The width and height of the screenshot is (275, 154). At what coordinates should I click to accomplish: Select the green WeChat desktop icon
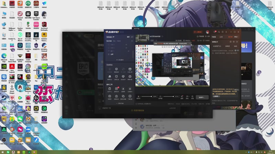coord(20,119)
